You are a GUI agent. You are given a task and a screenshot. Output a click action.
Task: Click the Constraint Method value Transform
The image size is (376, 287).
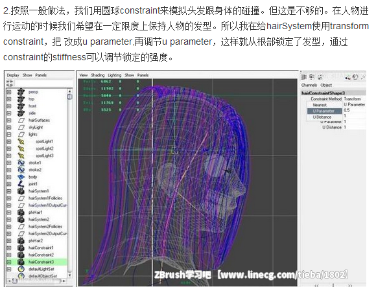[352, 99]
